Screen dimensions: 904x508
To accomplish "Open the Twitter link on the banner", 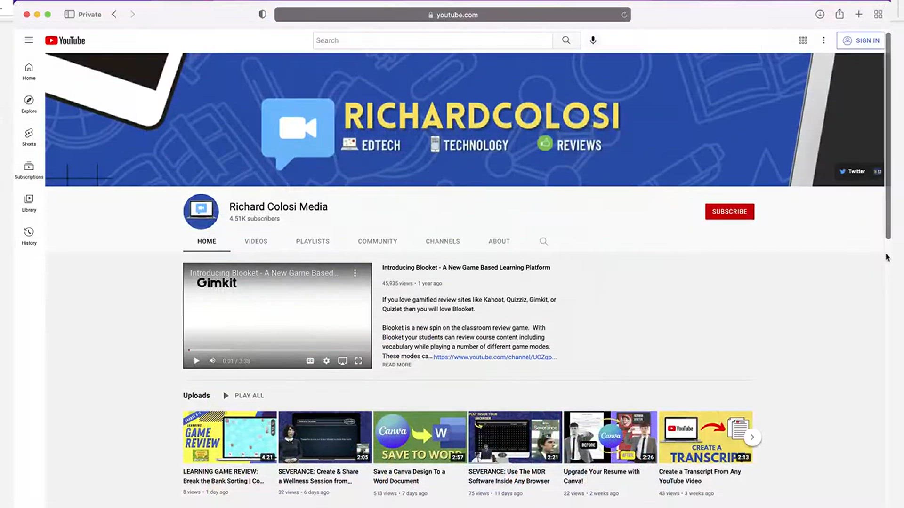I will click(x=852, y=171).
